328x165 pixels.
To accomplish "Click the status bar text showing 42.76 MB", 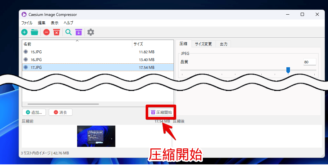I will 45,153.
